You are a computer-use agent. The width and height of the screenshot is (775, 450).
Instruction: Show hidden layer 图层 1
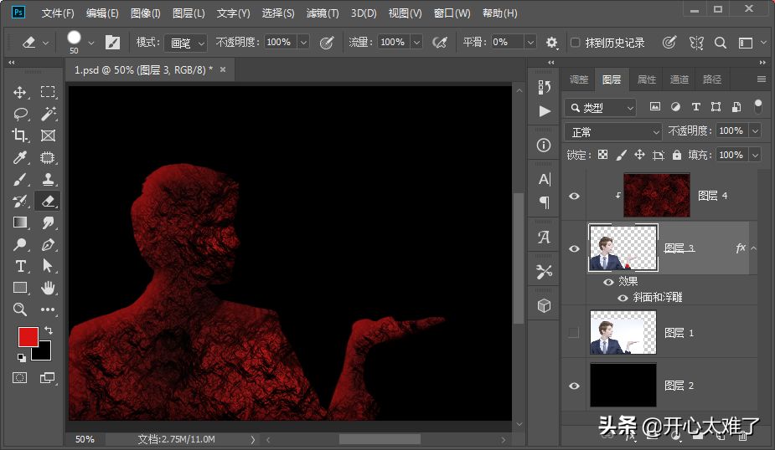pos(574,333)
